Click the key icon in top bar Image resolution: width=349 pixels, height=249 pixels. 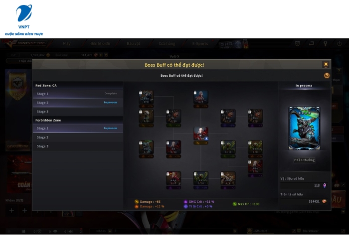pyautogui.click(x=325, y=44)
